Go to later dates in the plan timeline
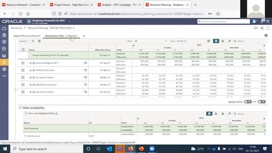 point(264,45)
